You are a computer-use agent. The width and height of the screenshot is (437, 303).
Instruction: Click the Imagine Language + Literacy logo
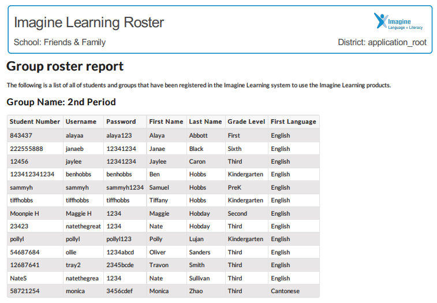click(x=398, y=21)
